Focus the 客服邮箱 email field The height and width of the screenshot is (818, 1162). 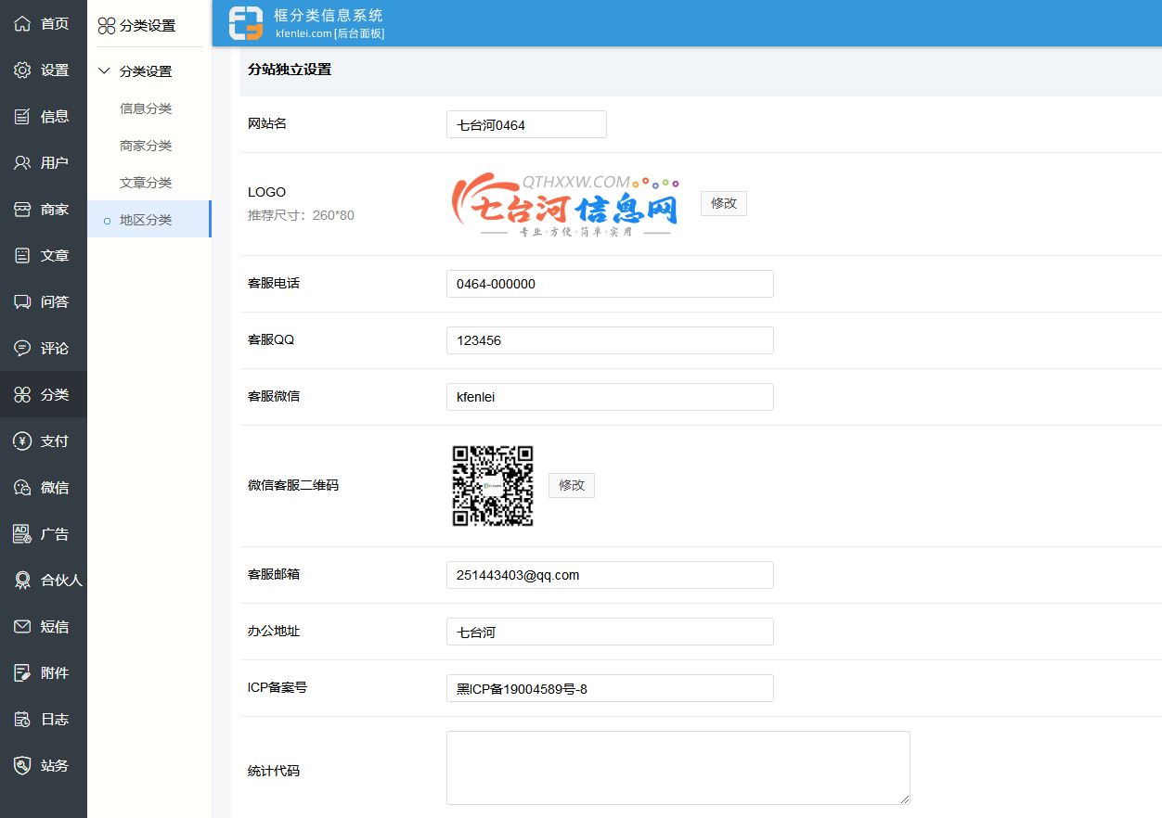pyautogui.click(x=610, y=575)
